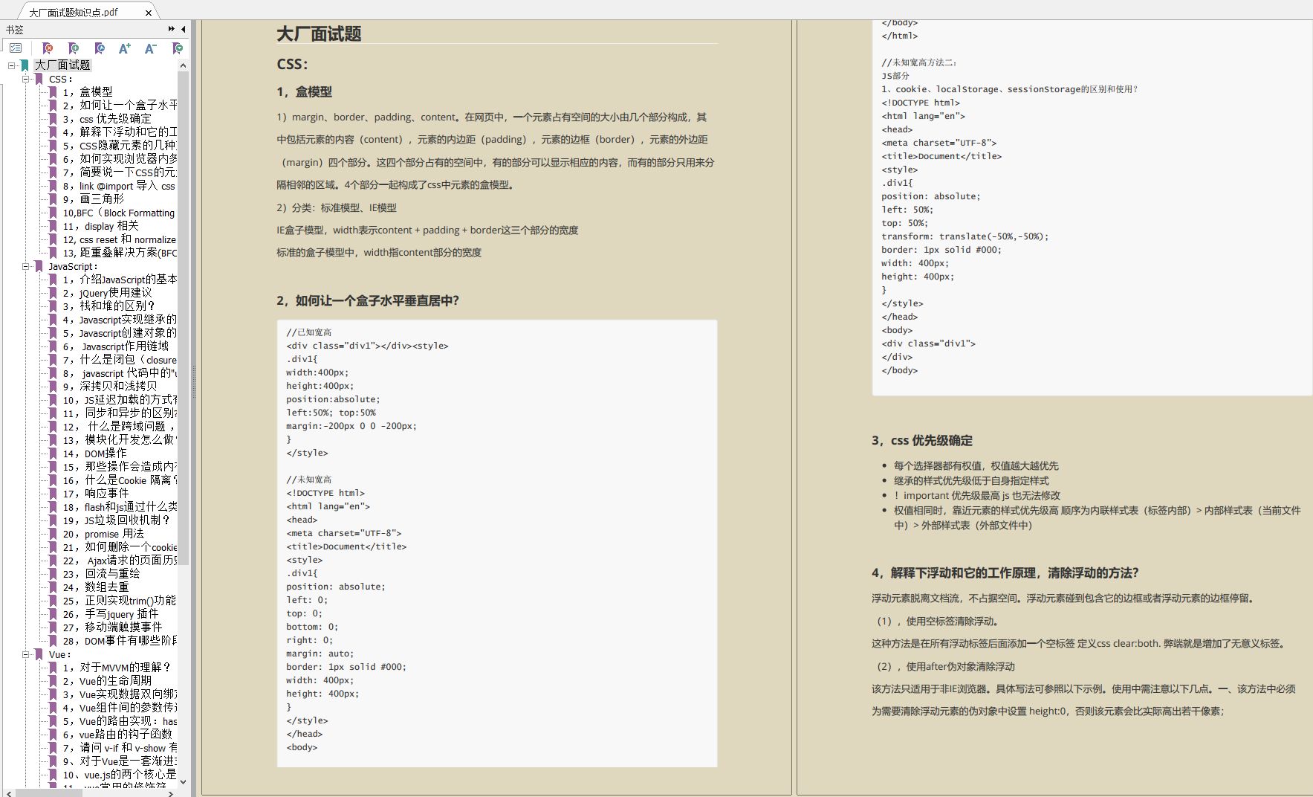Click the horizontal scrollbar right arrow
Screen dimensions: 1313x797
(x=172, y=793)
